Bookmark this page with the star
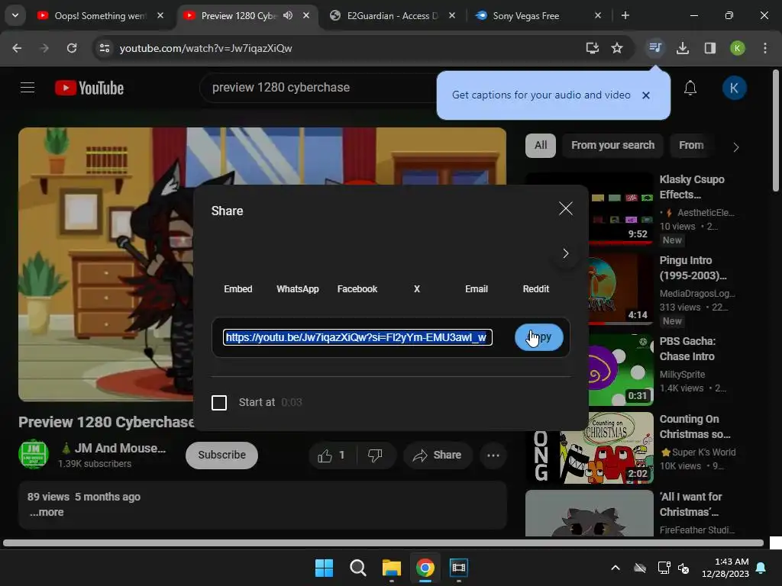This screenshot has height=586, width=782. (x=617, y=48)
